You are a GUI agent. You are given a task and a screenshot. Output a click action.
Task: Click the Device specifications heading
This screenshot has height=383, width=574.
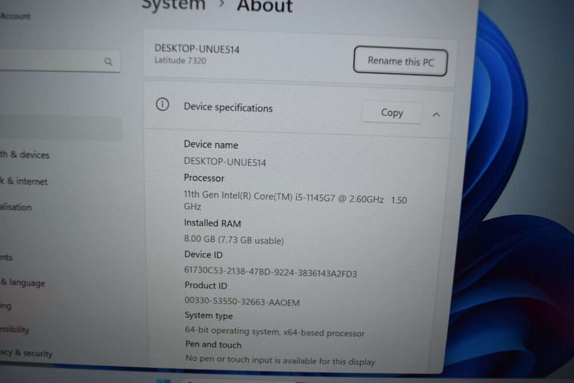click(x=228, y=107)
